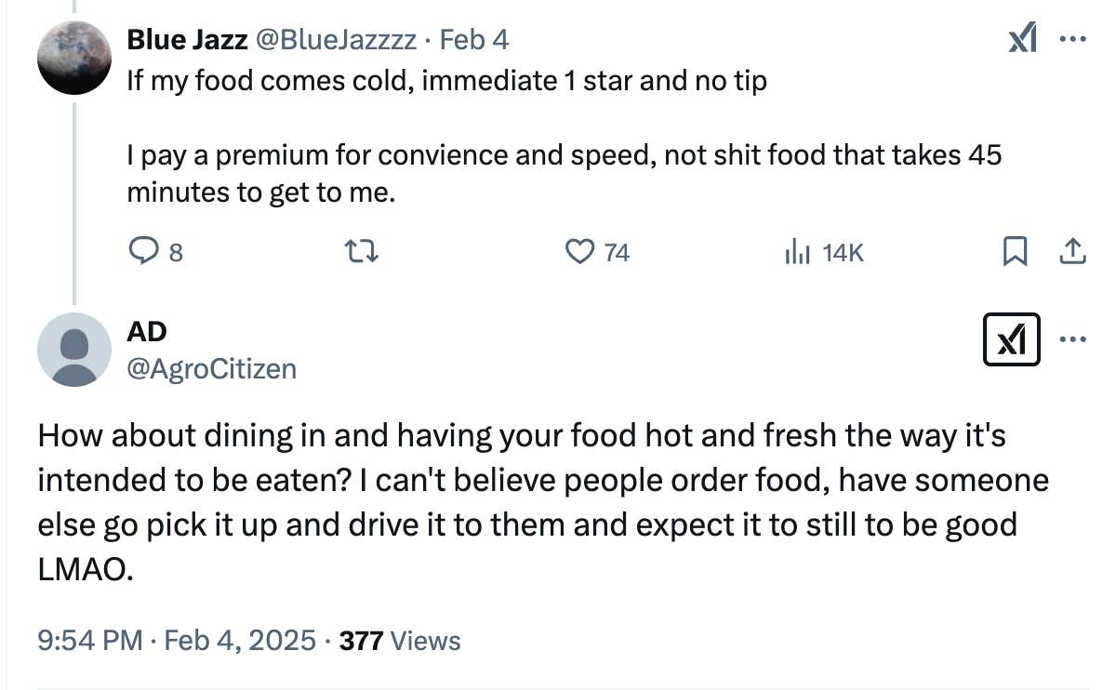Open the more options menu on Blue Jazz's tweet

(x=1074, y=39)
